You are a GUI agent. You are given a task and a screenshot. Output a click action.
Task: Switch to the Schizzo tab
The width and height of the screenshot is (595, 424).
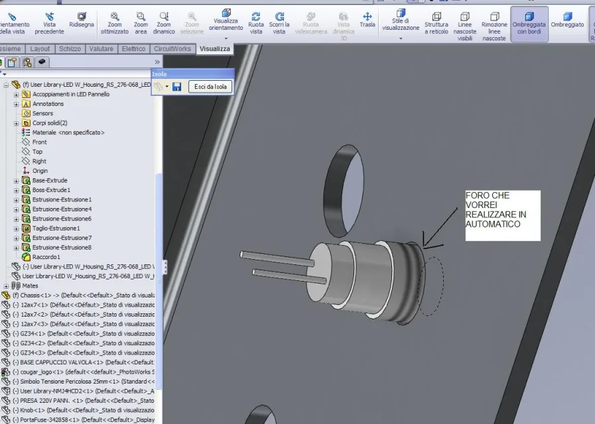click(x=70, y=49)
